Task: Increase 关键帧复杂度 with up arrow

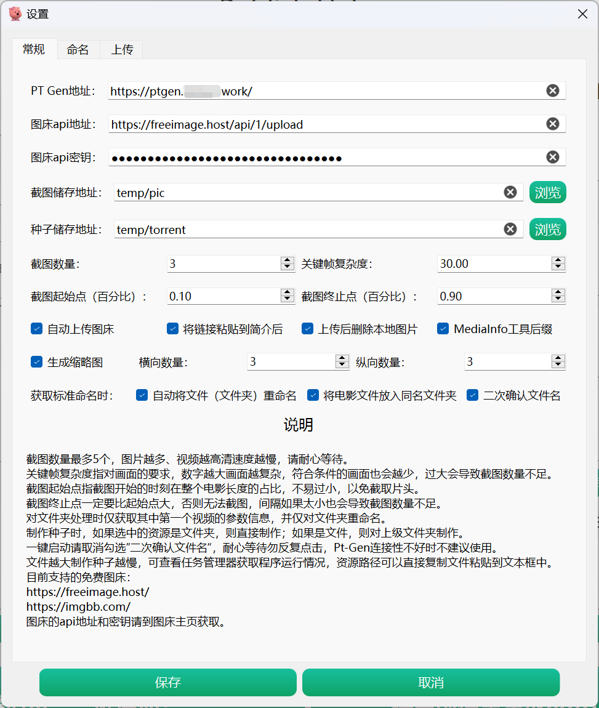Action: pos(558,260)
